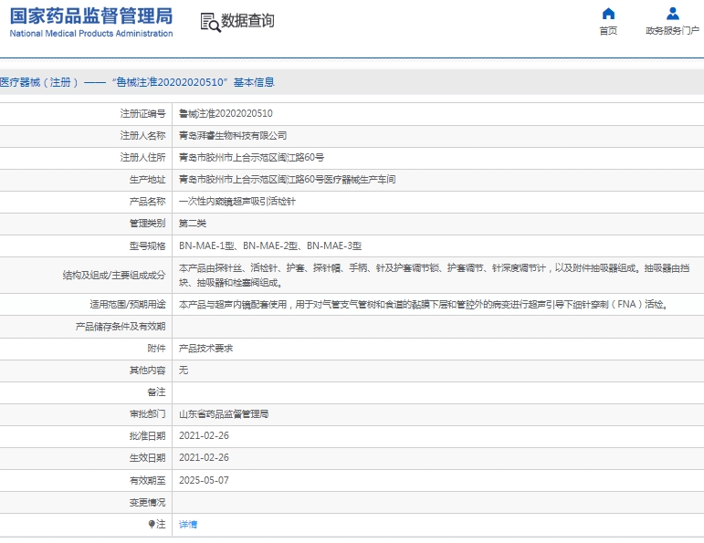Click the structure composition description text
The height and width of the screenshot is (543, 704).
point(434,275)
